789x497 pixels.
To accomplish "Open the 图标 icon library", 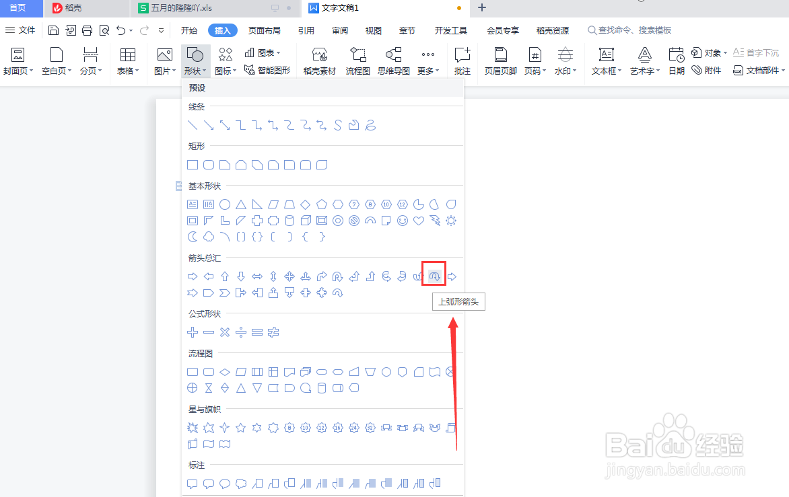I will click(225, 60).
